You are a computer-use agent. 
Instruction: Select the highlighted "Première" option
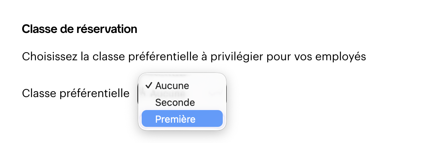point(182,119)
